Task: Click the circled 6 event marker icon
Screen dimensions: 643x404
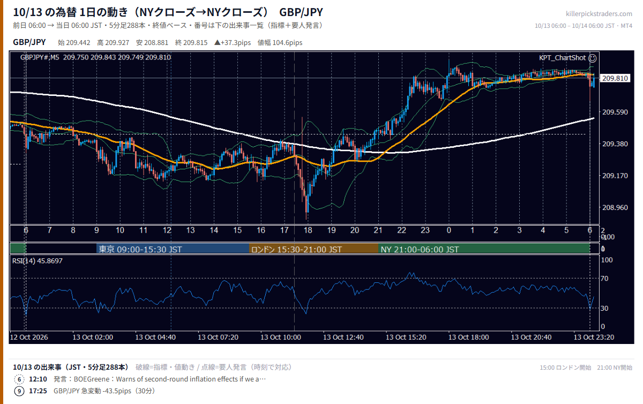Action: [x=19, y=379]
